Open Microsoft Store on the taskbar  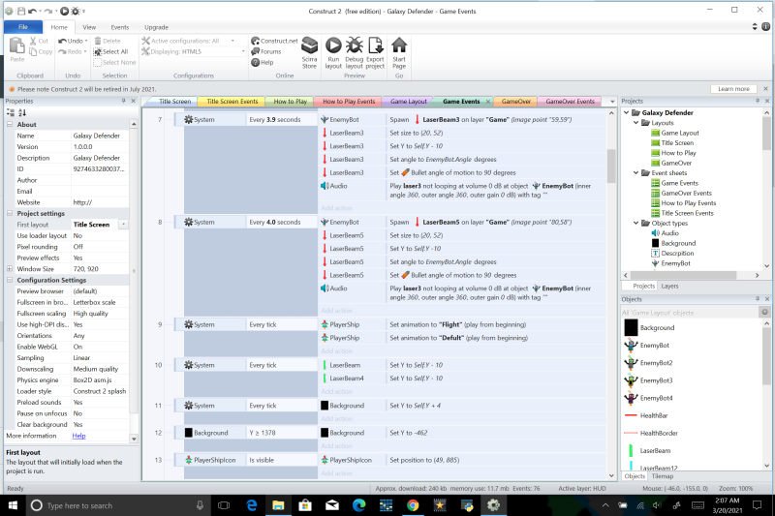pyautogui.click(x=305, y=505)
